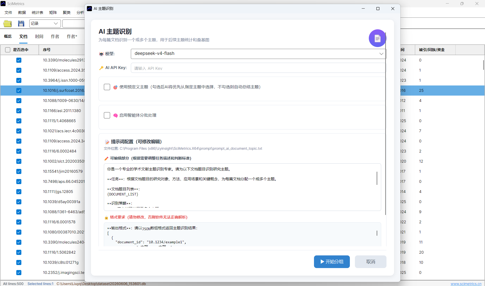Image resolution: width=485 pixels, height=286 pixels.
Task: Select the 文档 tab
Action: click(x=23, y=36)
